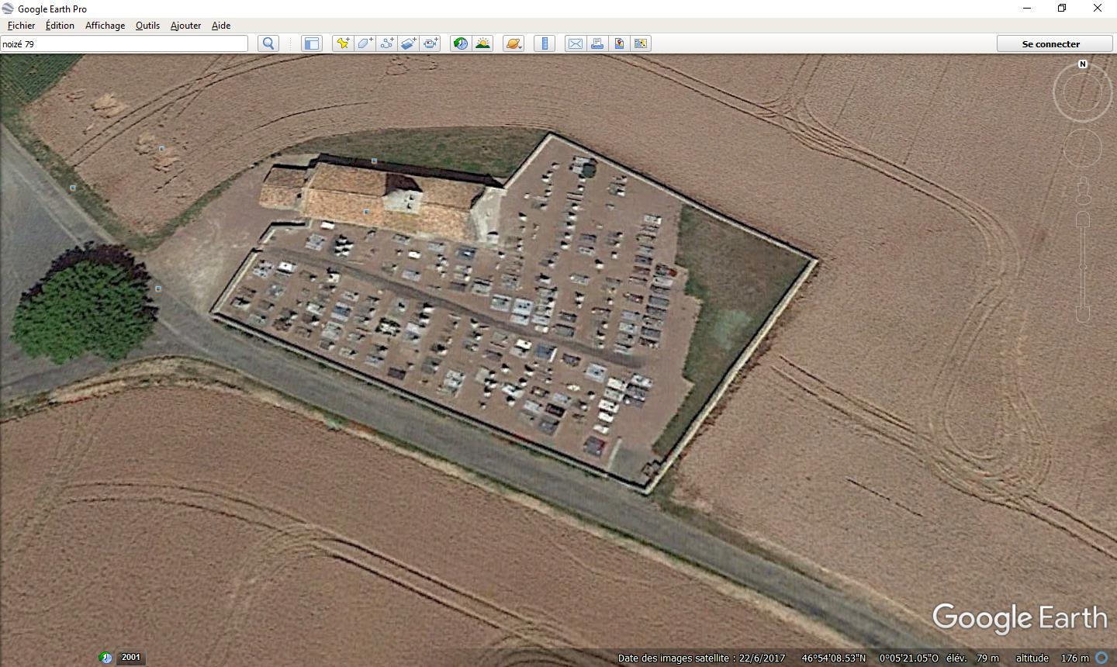Click the zoom out end of slider

(x=1083, y=314)
